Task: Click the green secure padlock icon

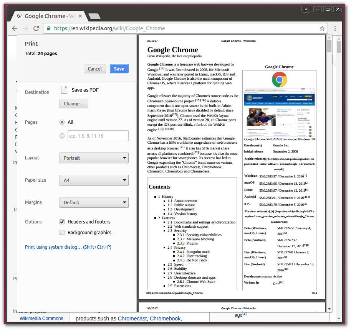Action: (x=48, y=28)
